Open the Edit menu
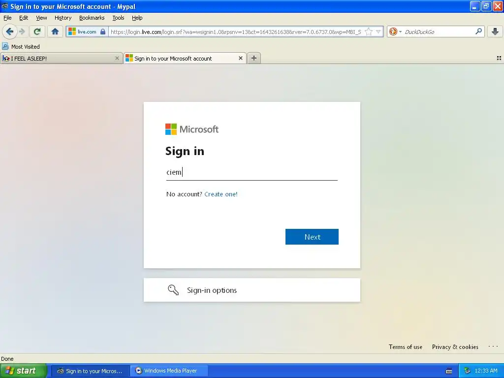The image size is (504, 378). pyautogui.click(x=24, y=18)
